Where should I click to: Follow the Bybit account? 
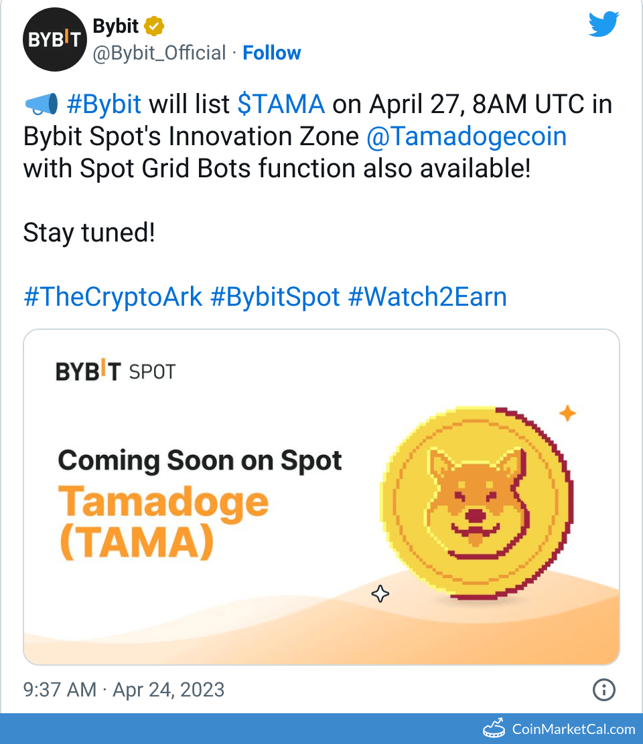[x=271, y=53]
